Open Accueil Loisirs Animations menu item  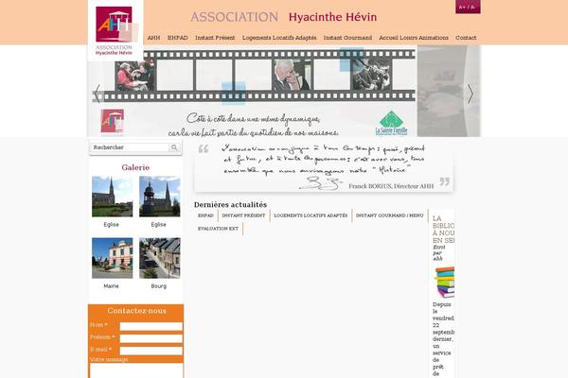click(414, 38)
